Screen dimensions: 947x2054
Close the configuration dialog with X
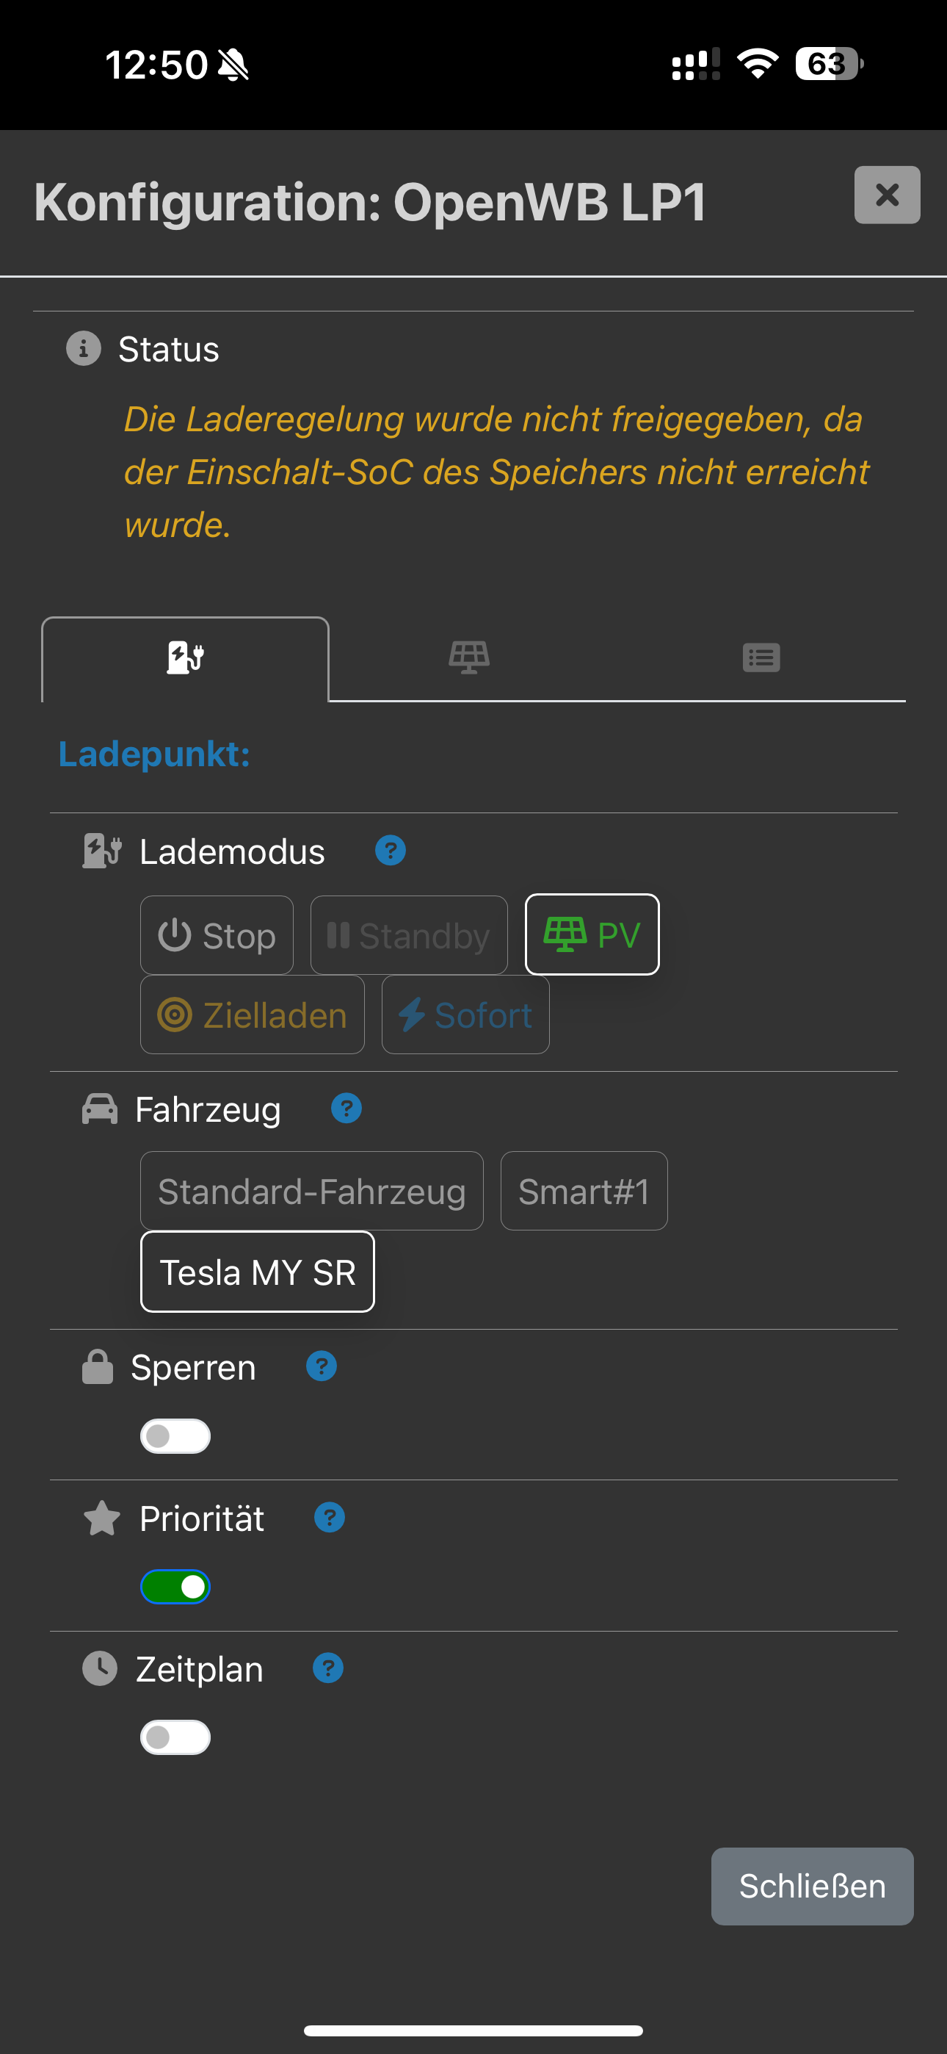[886, 195]
